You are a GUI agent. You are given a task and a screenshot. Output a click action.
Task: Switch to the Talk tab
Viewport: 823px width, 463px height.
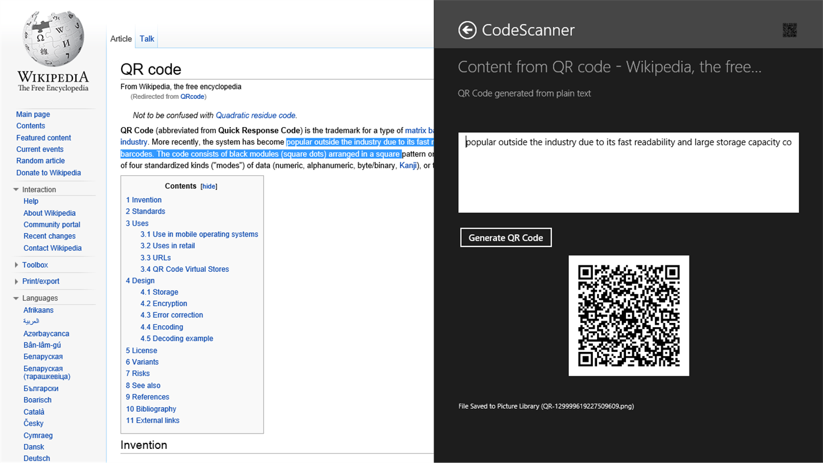click(x=146, y=38)
